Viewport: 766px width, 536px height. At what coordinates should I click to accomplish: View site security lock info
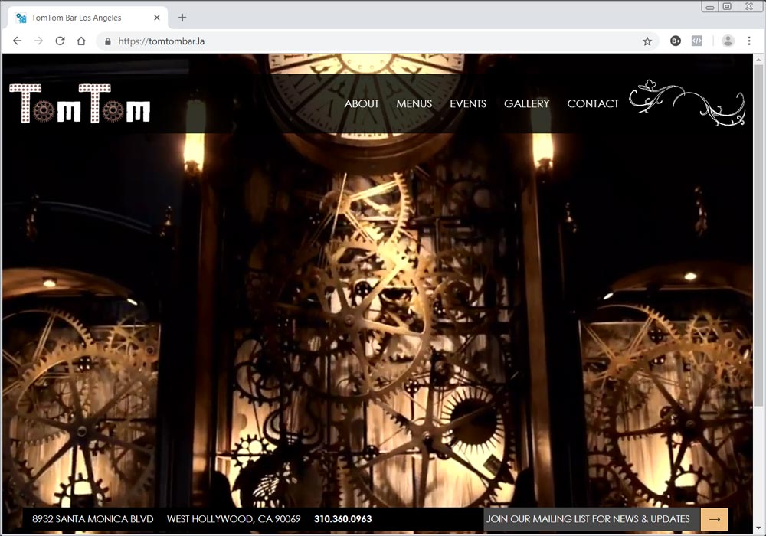[x=107, y=41]
